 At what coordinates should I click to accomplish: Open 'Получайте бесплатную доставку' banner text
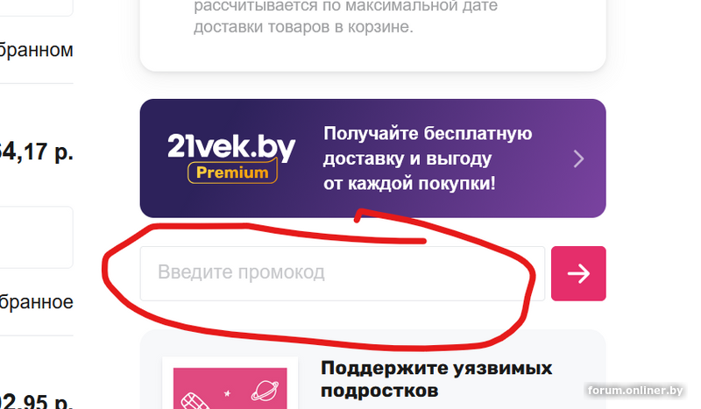click(428, 159)
